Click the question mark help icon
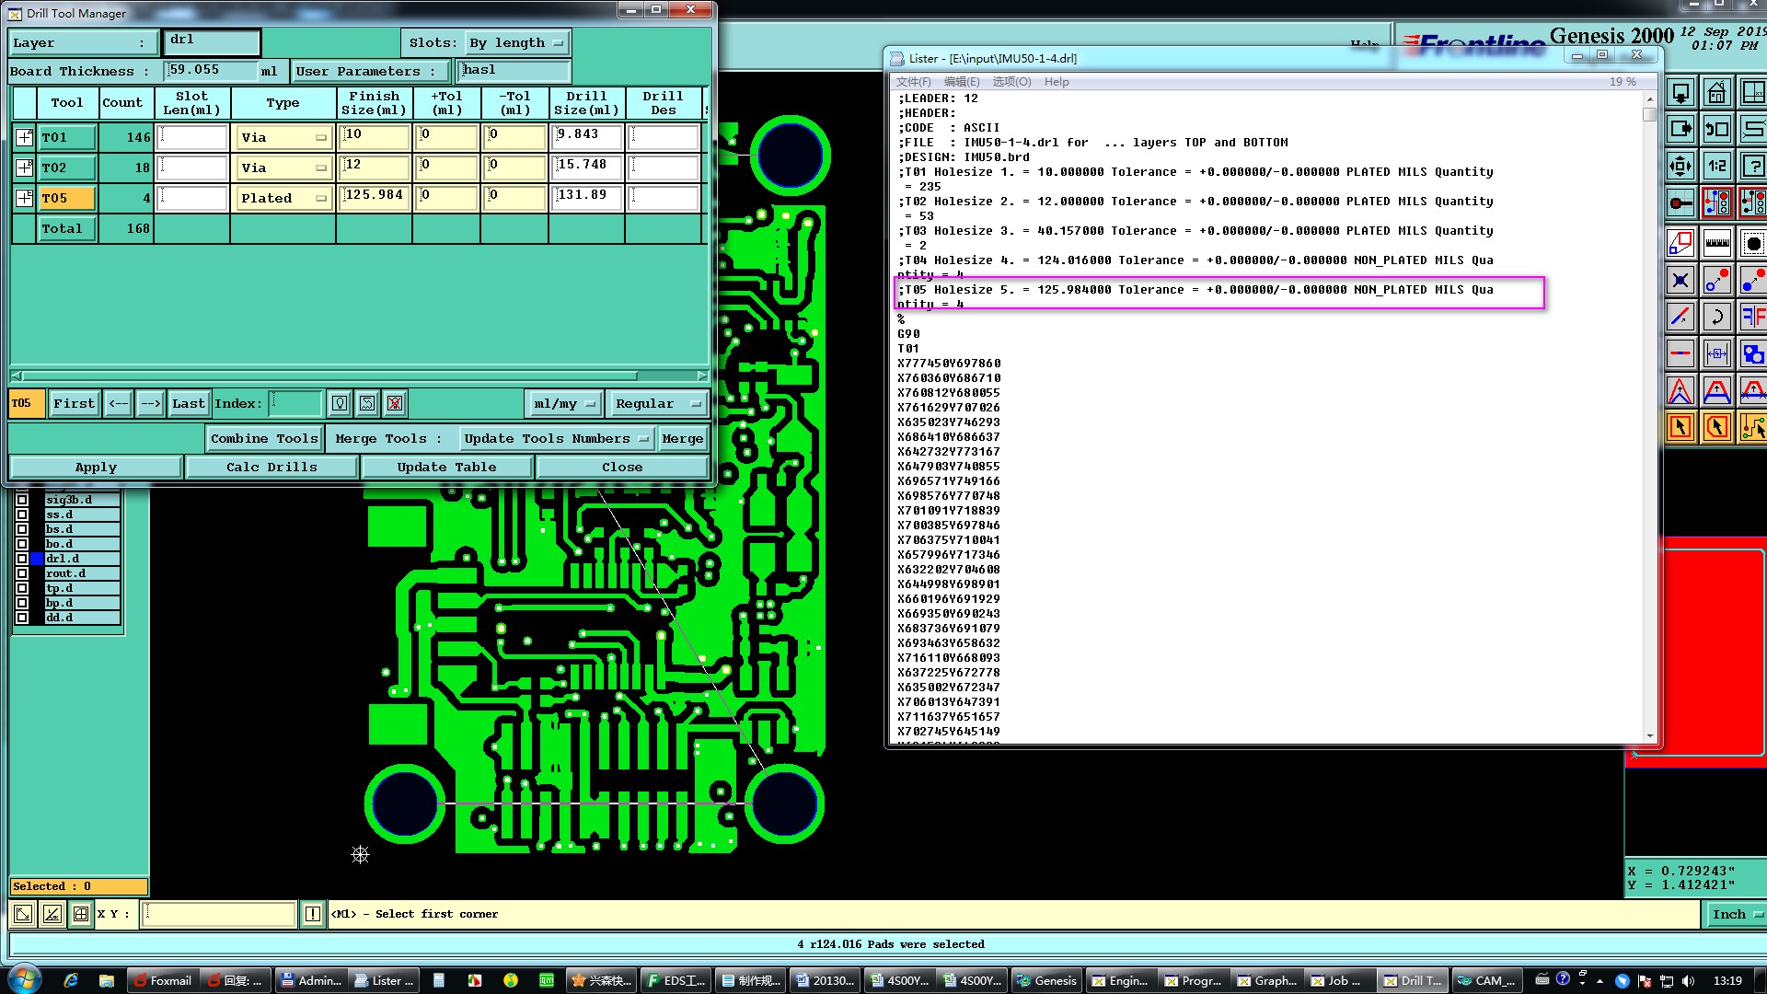This screenshot has width=1767, height=994. pyautogui.click(x=1753, y=167)
